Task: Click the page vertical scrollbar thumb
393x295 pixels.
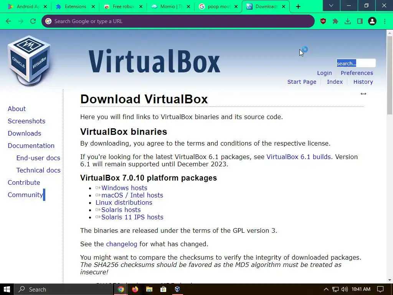Action: [390, 75]
